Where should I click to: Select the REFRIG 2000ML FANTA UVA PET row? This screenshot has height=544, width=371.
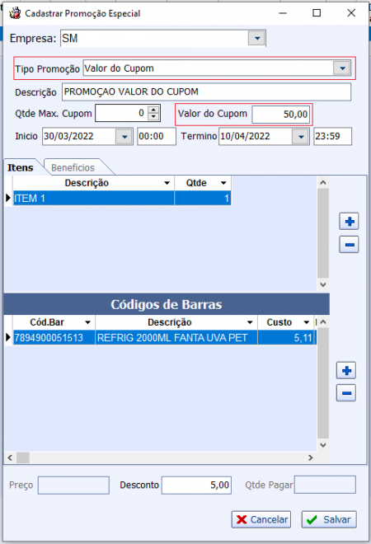pos(165,338)
